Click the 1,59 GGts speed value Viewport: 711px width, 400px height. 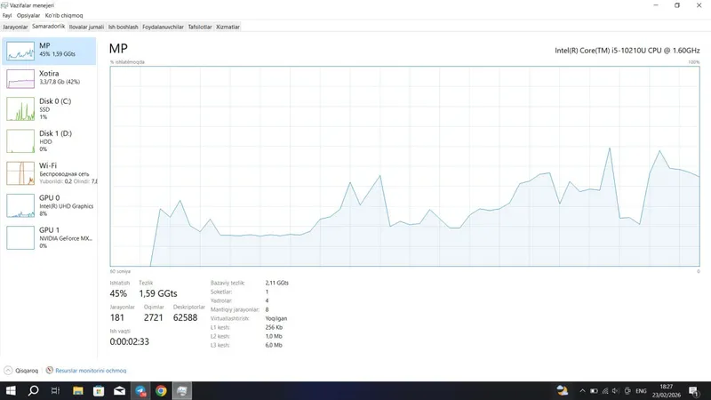[158, 294]
